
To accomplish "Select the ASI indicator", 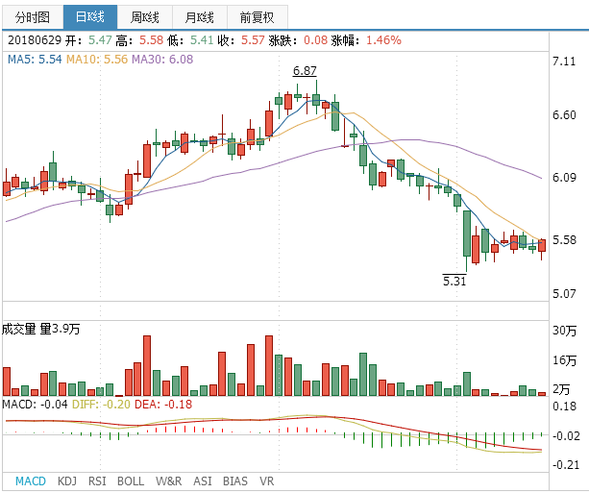I will tap(203, 481).
